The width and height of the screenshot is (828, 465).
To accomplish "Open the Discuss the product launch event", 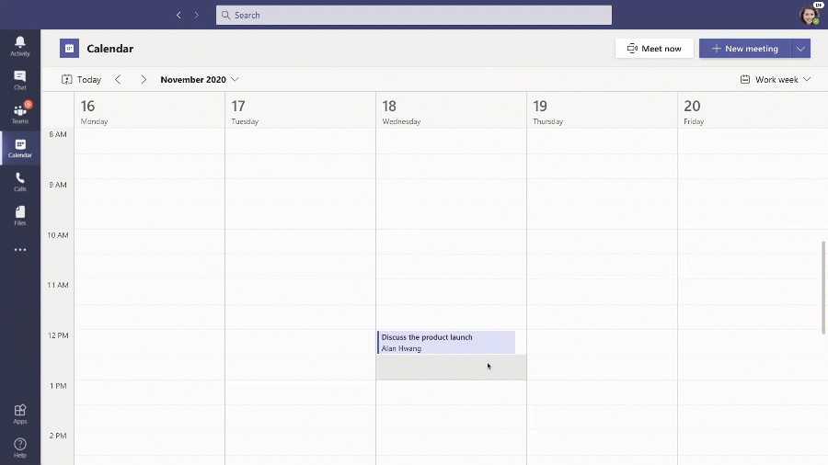I will [446, 342].
